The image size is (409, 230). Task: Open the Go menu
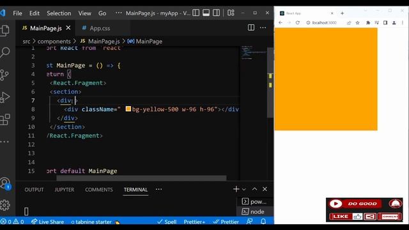tap(102, 13)
